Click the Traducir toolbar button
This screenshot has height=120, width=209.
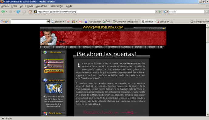pos(147,22)
